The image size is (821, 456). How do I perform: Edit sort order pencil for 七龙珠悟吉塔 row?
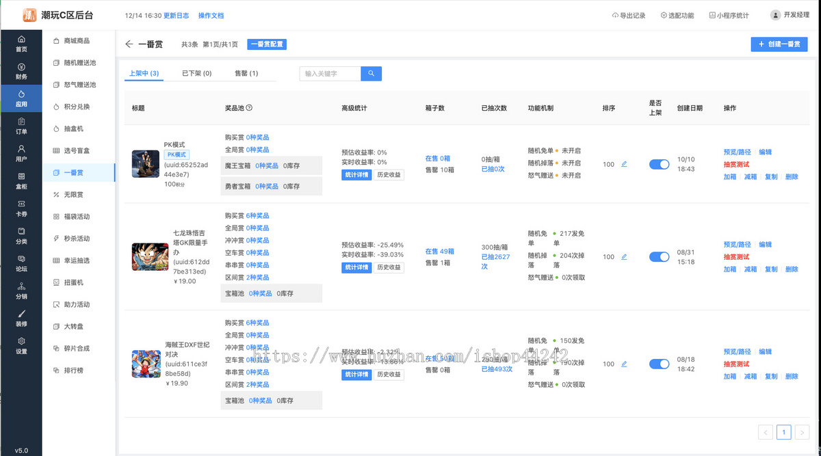(624, 257)
